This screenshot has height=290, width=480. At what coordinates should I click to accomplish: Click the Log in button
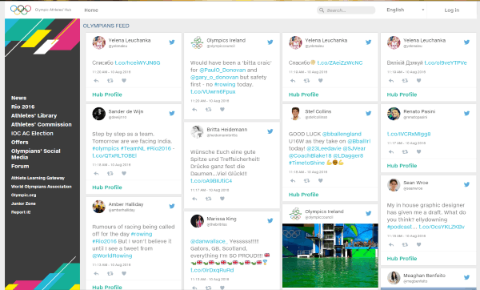point(452,10)
